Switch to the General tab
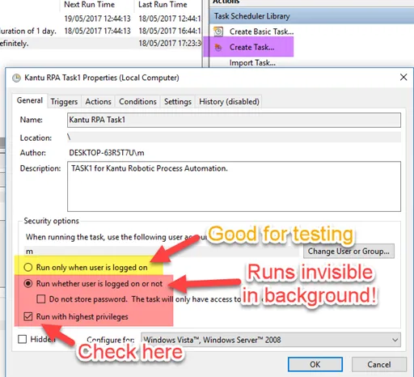This screenshot has height=377, width=414. coord(30,100)
